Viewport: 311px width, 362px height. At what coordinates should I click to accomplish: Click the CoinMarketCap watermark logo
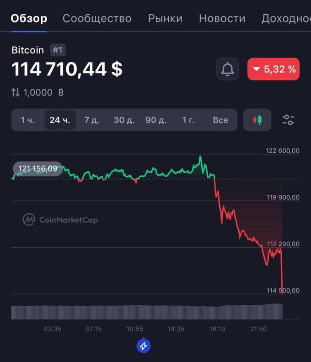[x=60, y=220]
